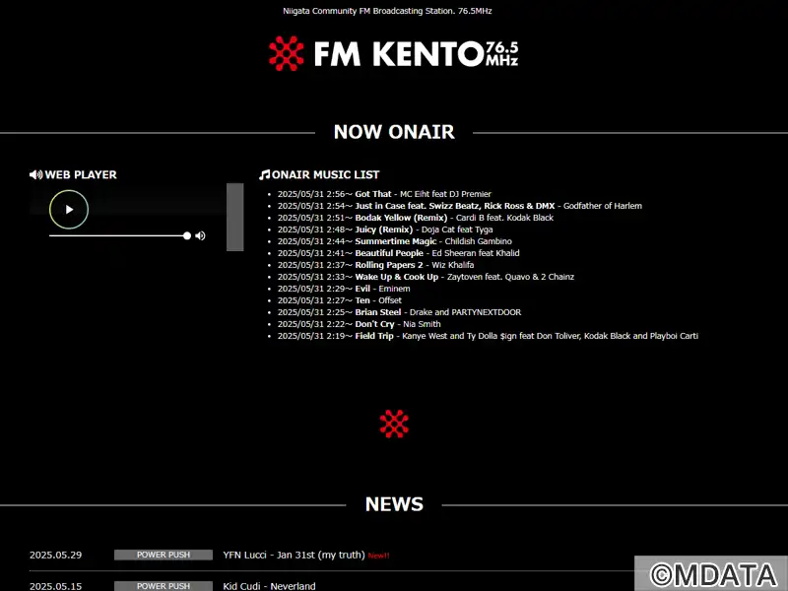
Task: Click 'Brian Steel' by Drake and PARTYNEXTDOOR
Action: (x=399, y=312)
